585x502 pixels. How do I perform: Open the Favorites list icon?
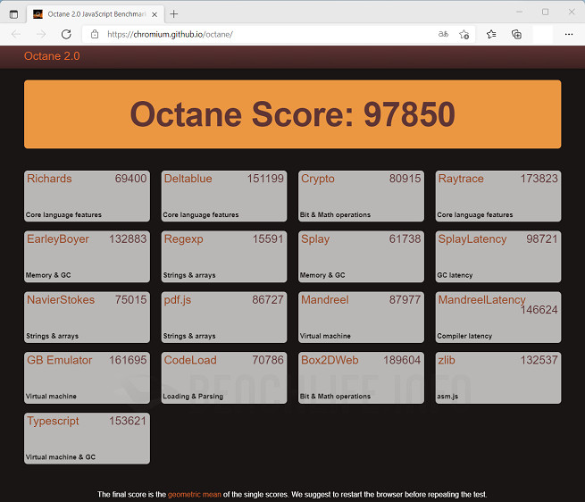(x=491, y=34)
